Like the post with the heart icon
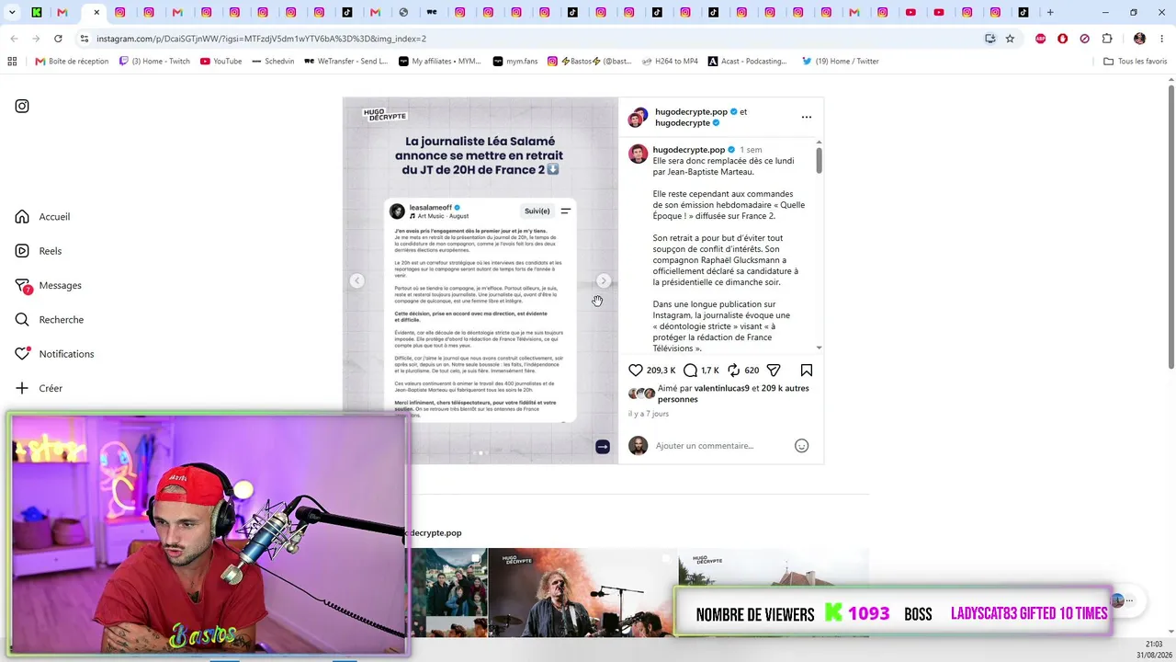The image size is (1176, 662). pos(636,371)
